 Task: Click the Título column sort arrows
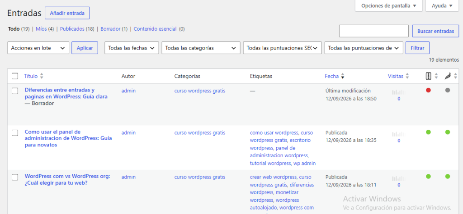(42, 76)
